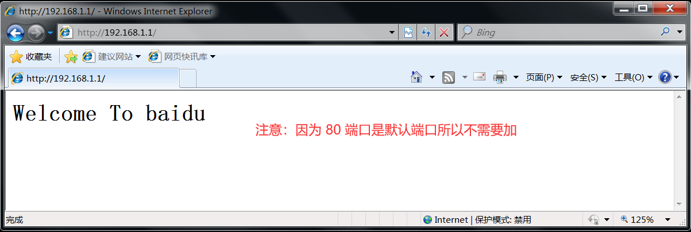
Task: Open the Help question mark icon
Action: (x=665, y=77)
